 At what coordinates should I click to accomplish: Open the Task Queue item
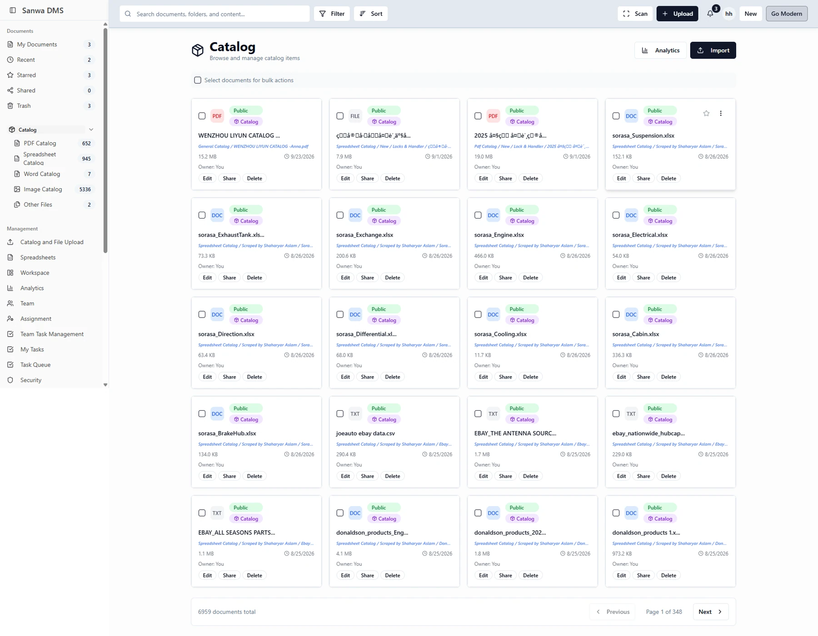pyautogui.click(x=51, y=365)
